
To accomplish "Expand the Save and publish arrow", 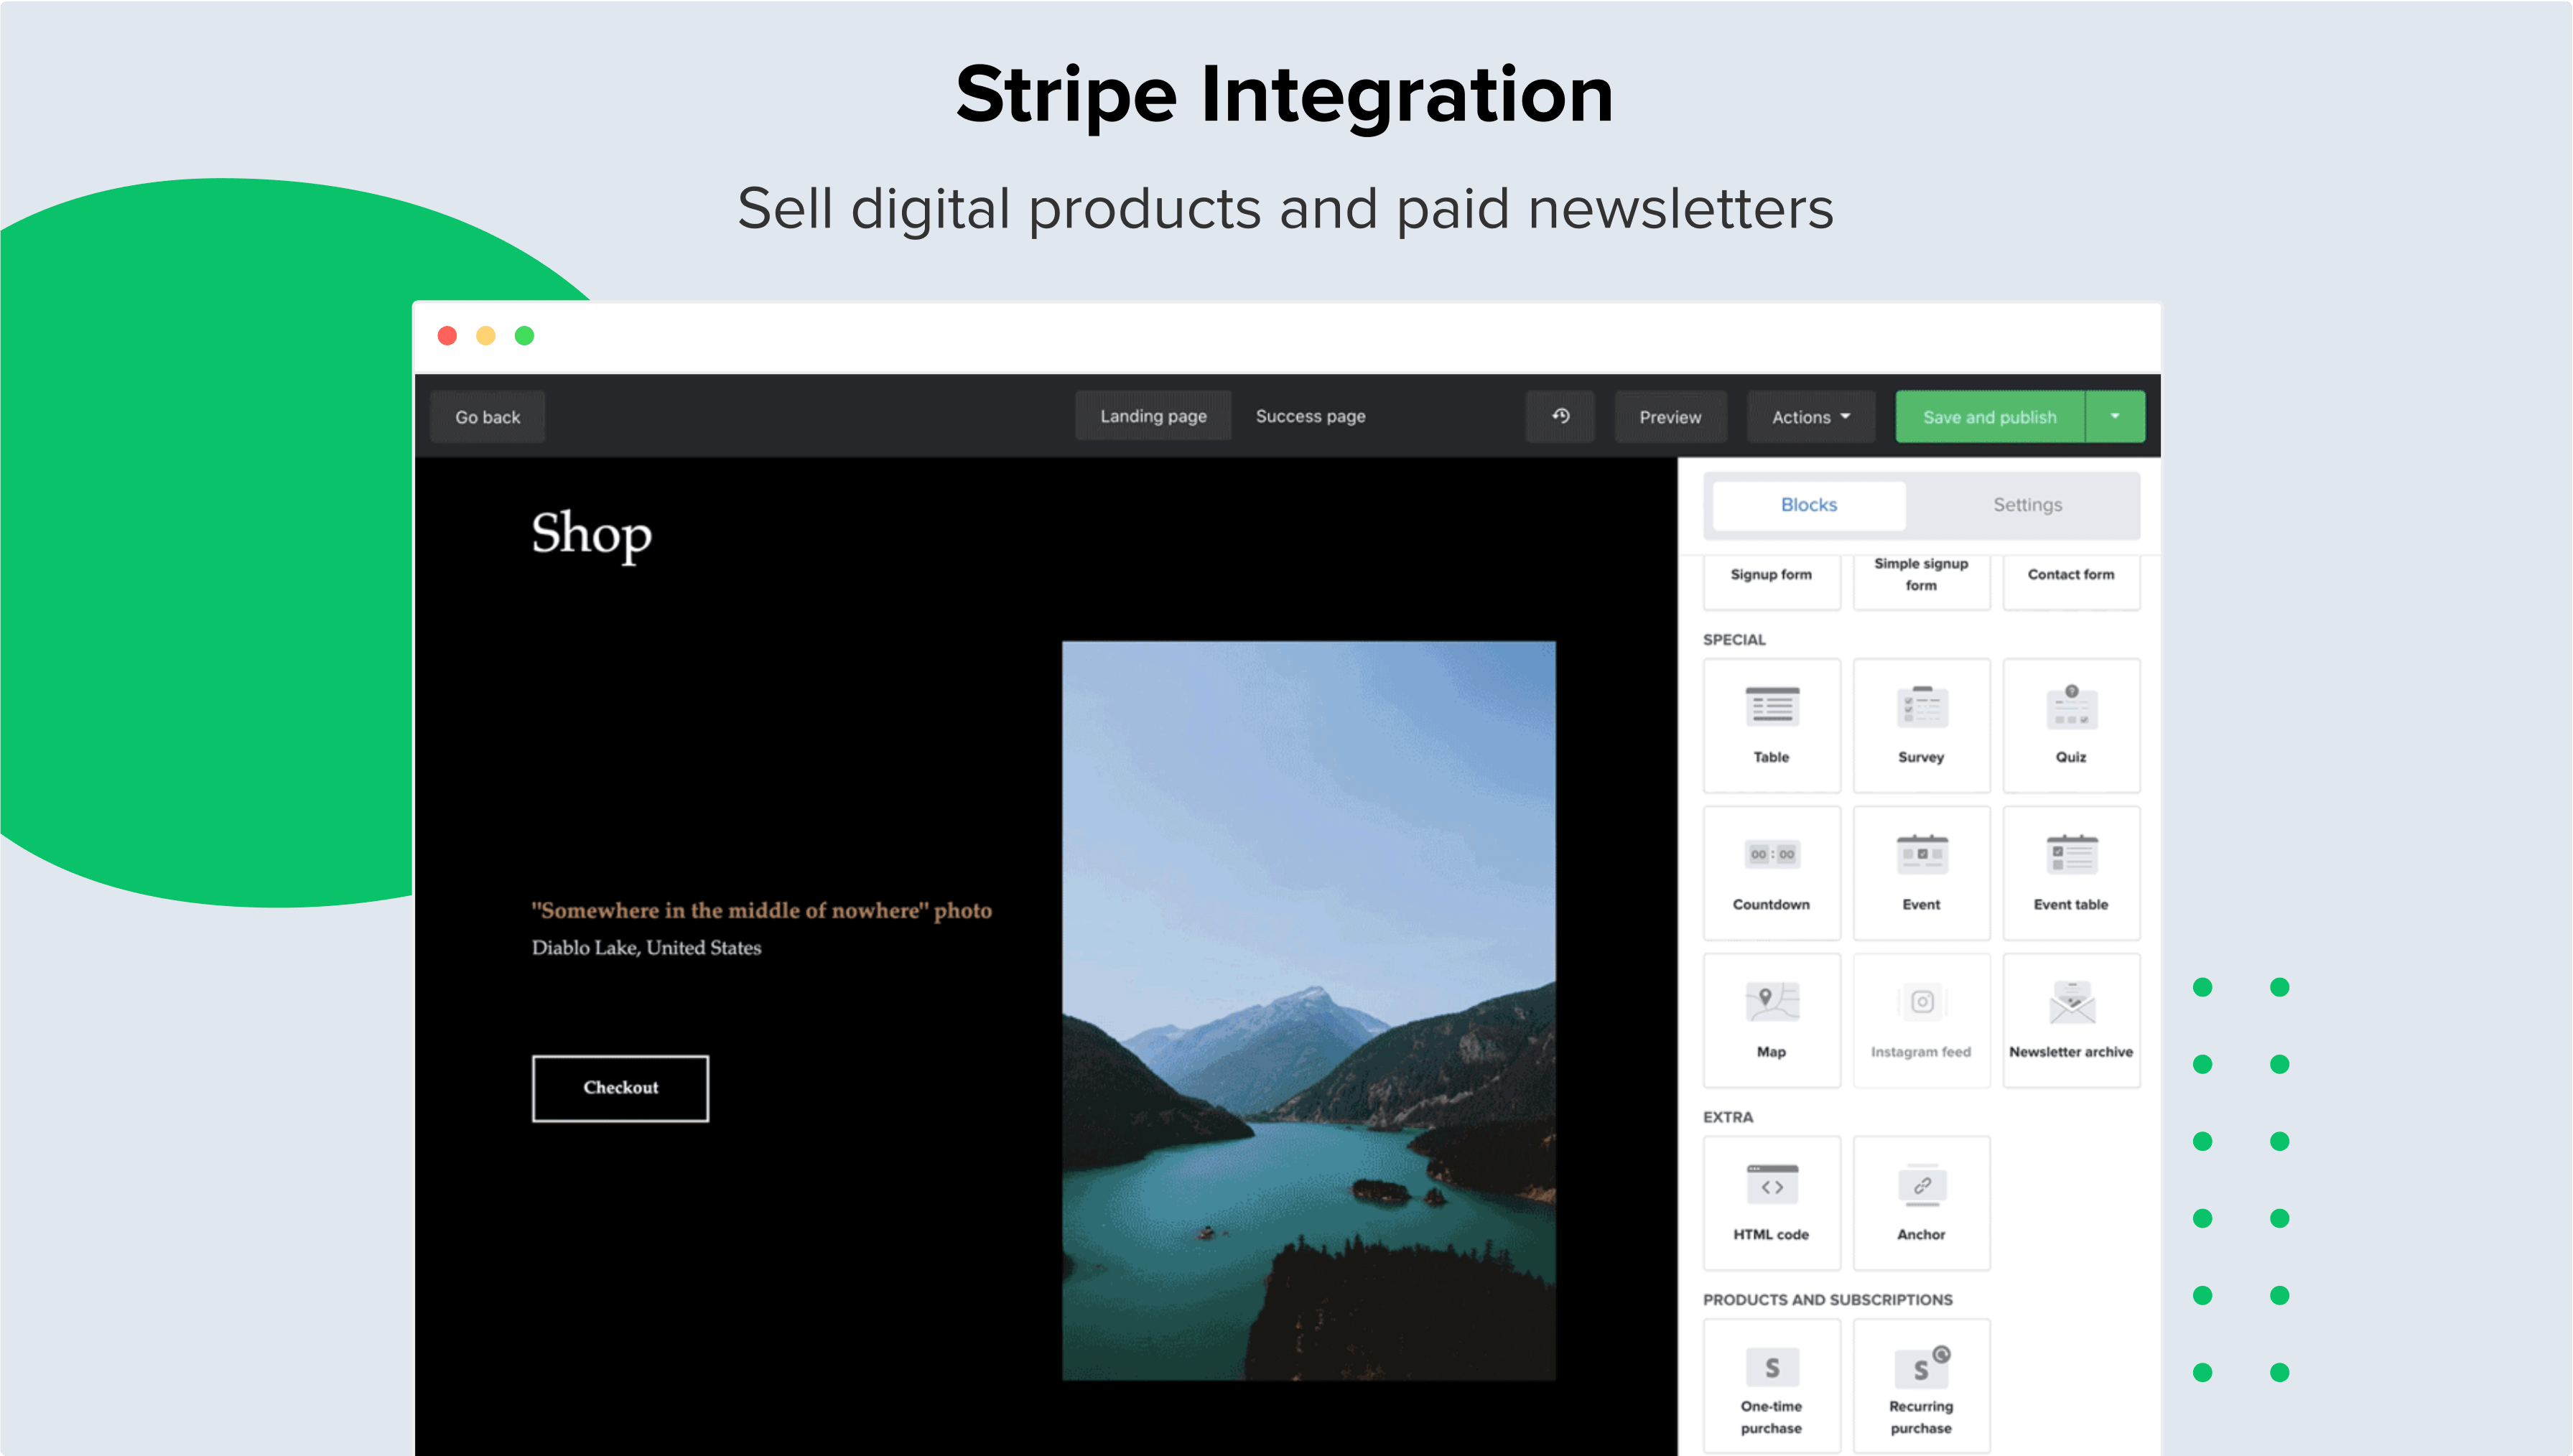I will coord(2114,416).
